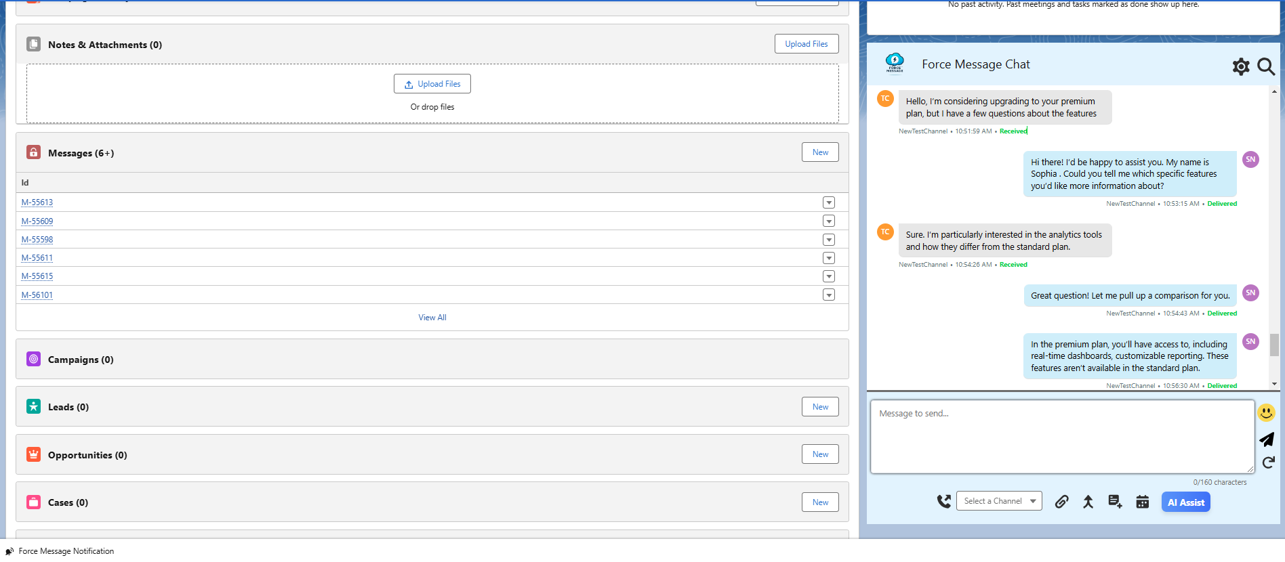This screenshot has width=1285, height=562.
Task: Open row actions menu for M-56101
Action: tap(828, 295)
